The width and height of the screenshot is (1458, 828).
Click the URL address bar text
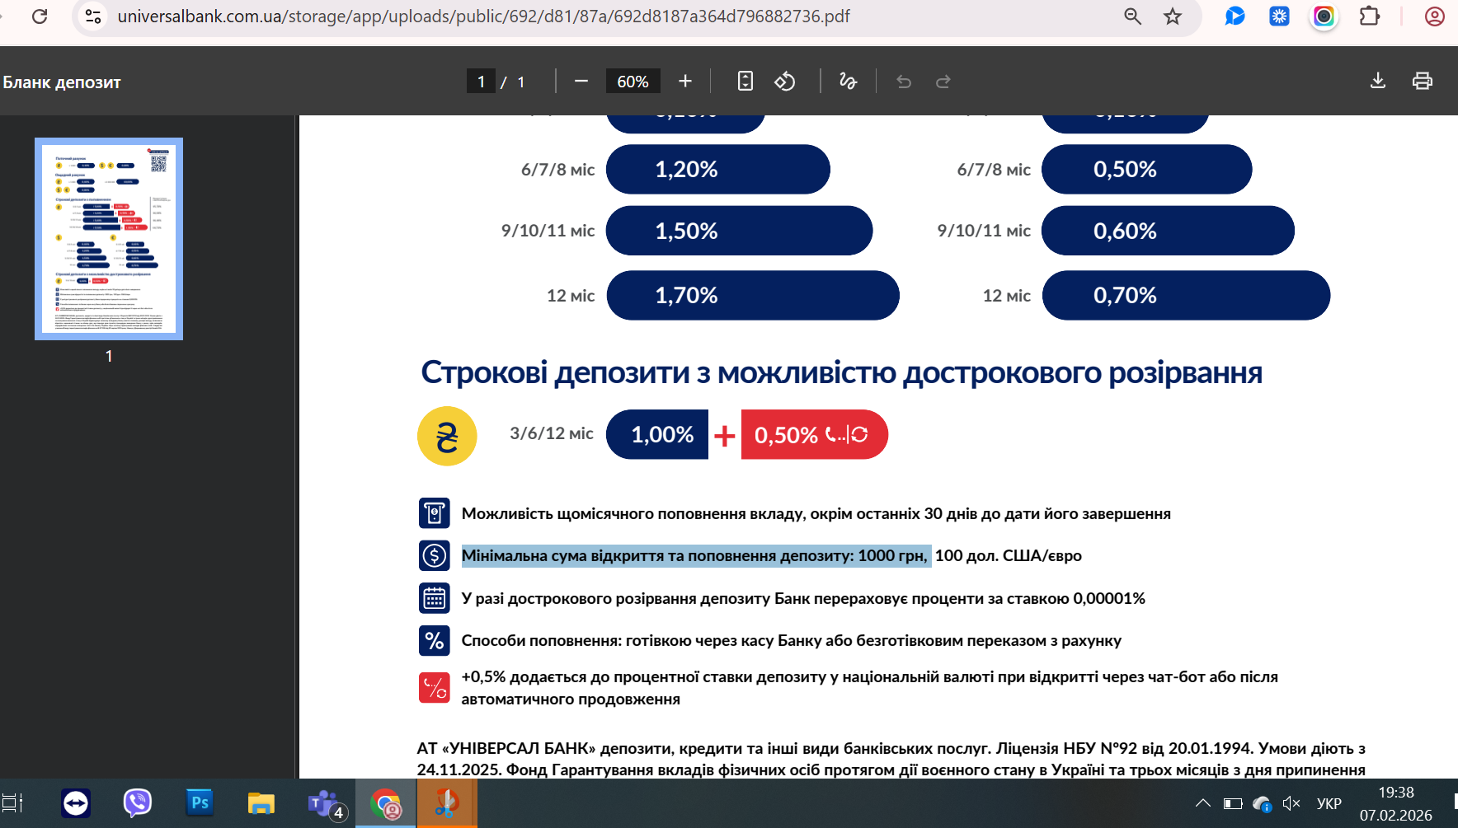click(483, 16)
